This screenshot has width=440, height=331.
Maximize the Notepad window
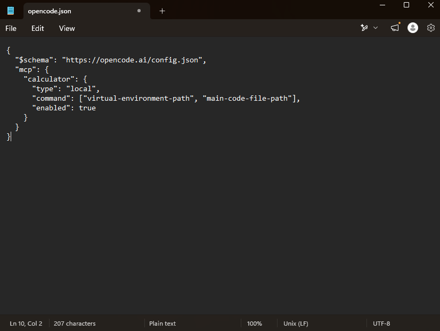click(x=406, y=5)
